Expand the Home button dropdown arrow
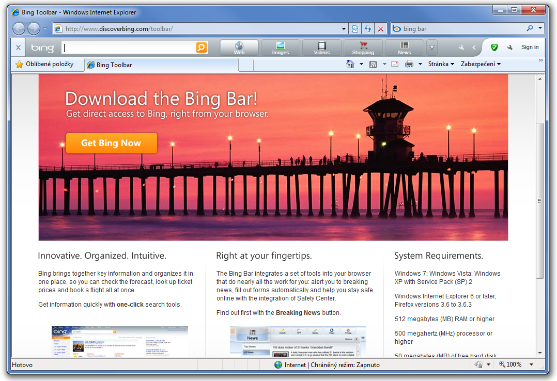Image resolution: width=557 pixels, height=381 pixels. tap(361, 64)
